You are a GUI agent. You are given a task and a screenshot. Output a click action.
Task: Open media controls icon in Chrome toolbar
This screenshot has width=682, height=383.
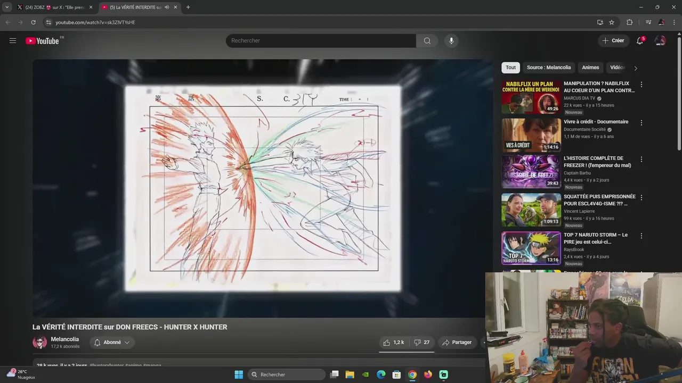pos(648,22)
